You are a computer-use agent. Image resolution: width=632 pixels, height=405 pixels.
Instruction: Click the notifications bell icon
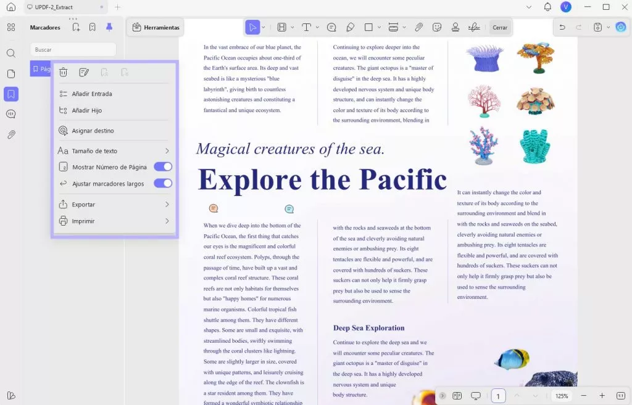pyautogui.click(x=547, y=7)
